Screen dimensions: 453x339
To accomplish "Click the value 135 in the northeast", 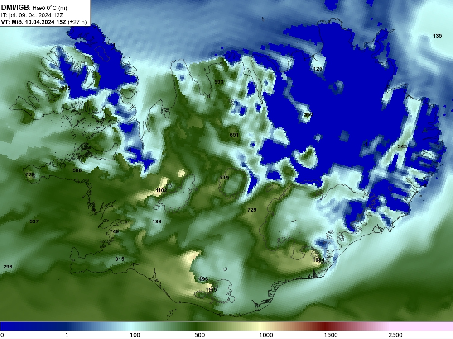I will (437, 36).
